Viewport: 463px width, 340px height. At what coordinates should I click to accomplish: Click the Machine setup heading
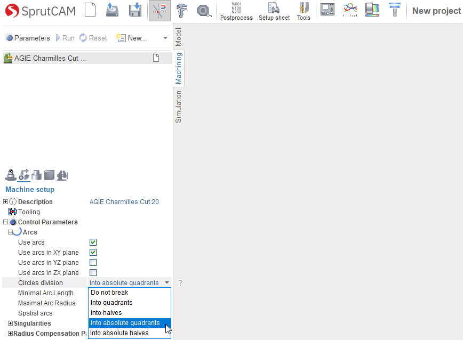click(30, 189)
